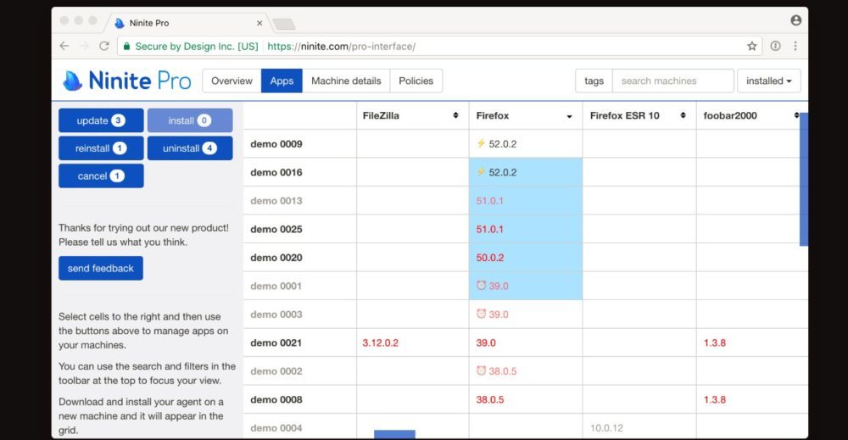Open the Machine details tab
The height and width of the screenshot is (440, 848).
pyautogui.click(x=346, y=81)
